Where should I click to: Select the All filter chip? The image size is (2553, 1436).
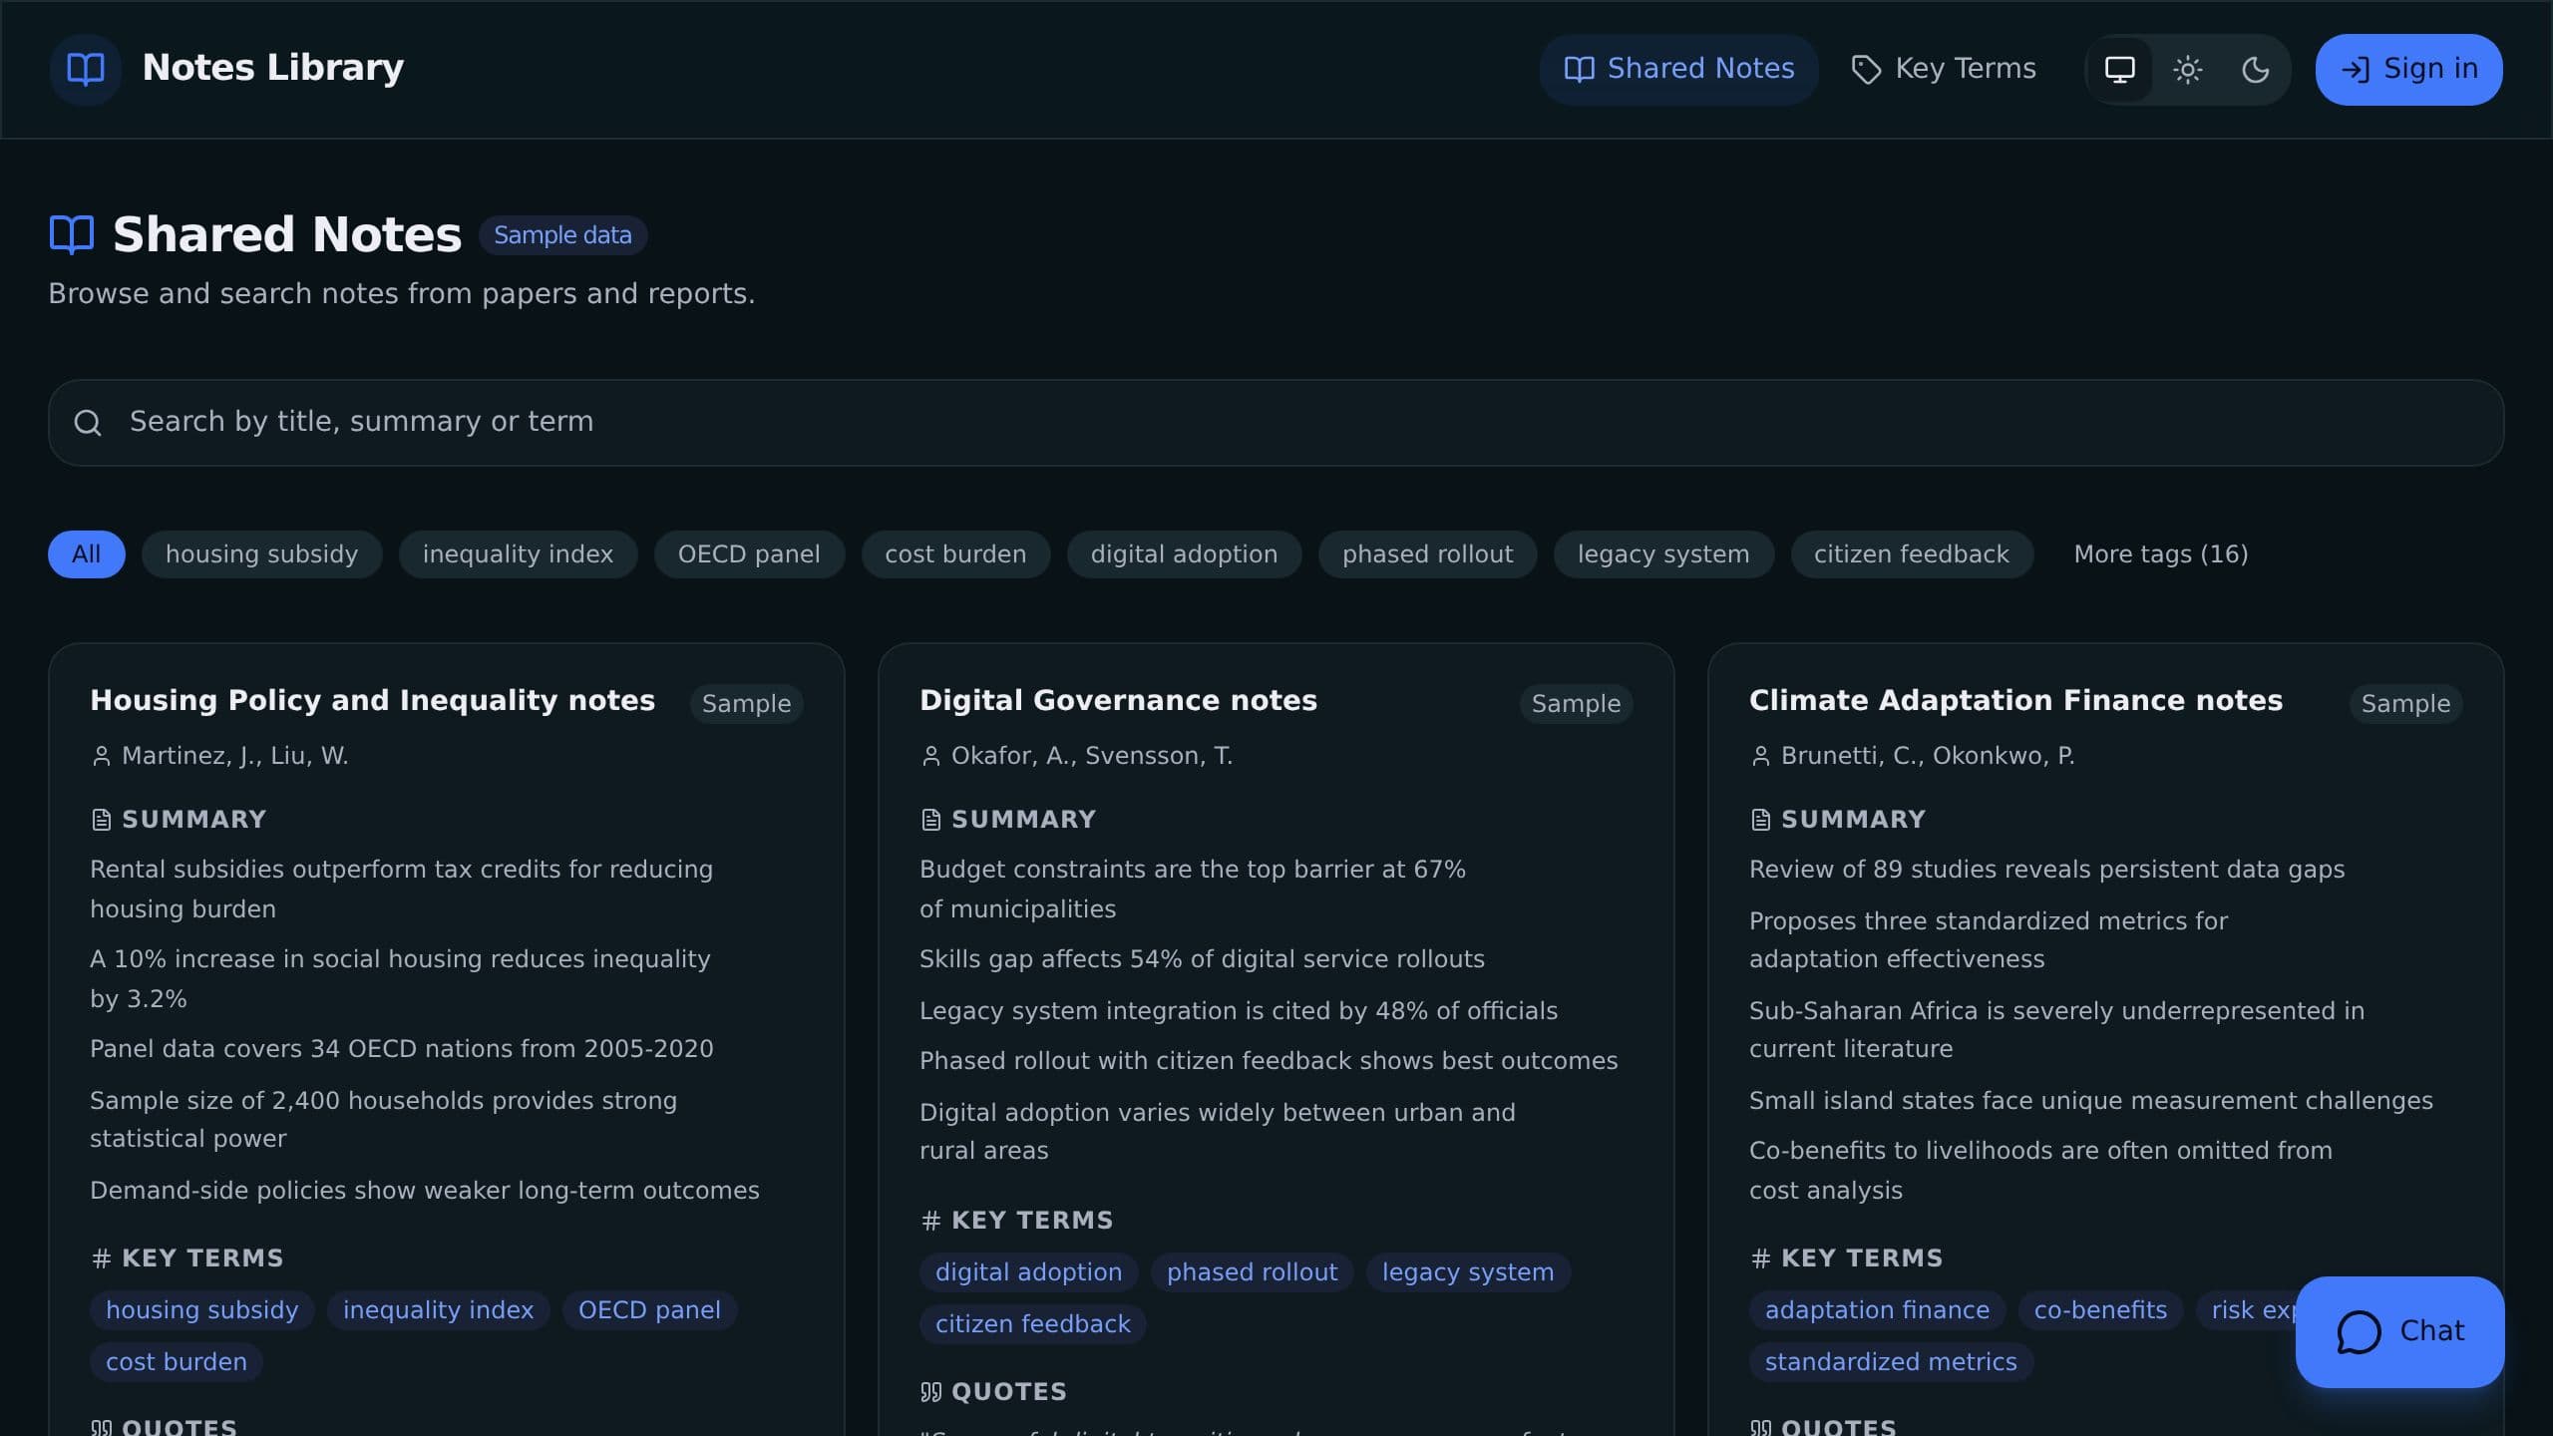pyautogui.click(x=87, y=554)
